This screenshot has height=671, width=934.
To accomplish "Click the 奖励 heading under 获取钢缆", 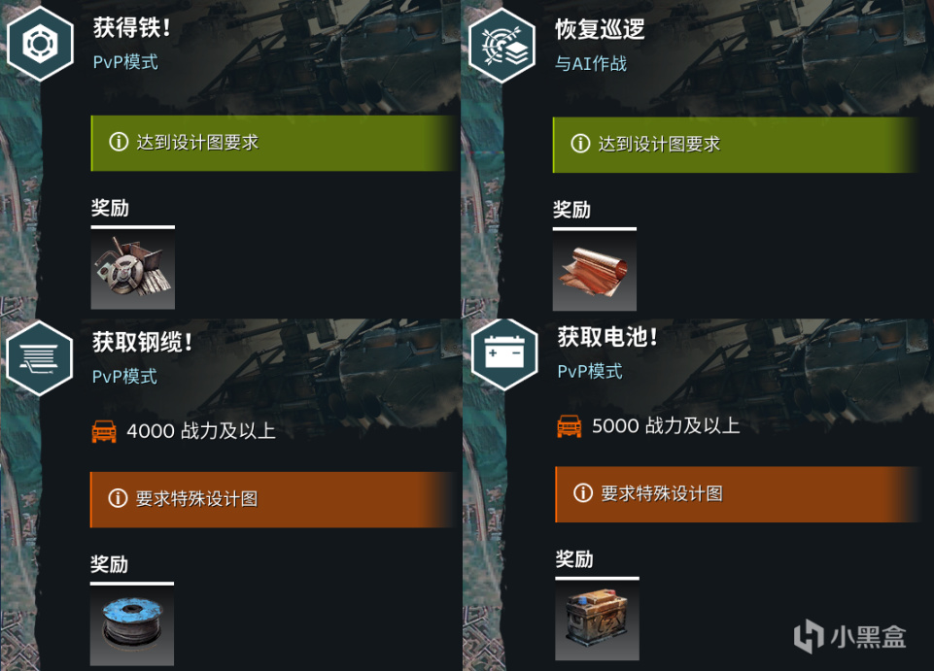I will (110, 564).
